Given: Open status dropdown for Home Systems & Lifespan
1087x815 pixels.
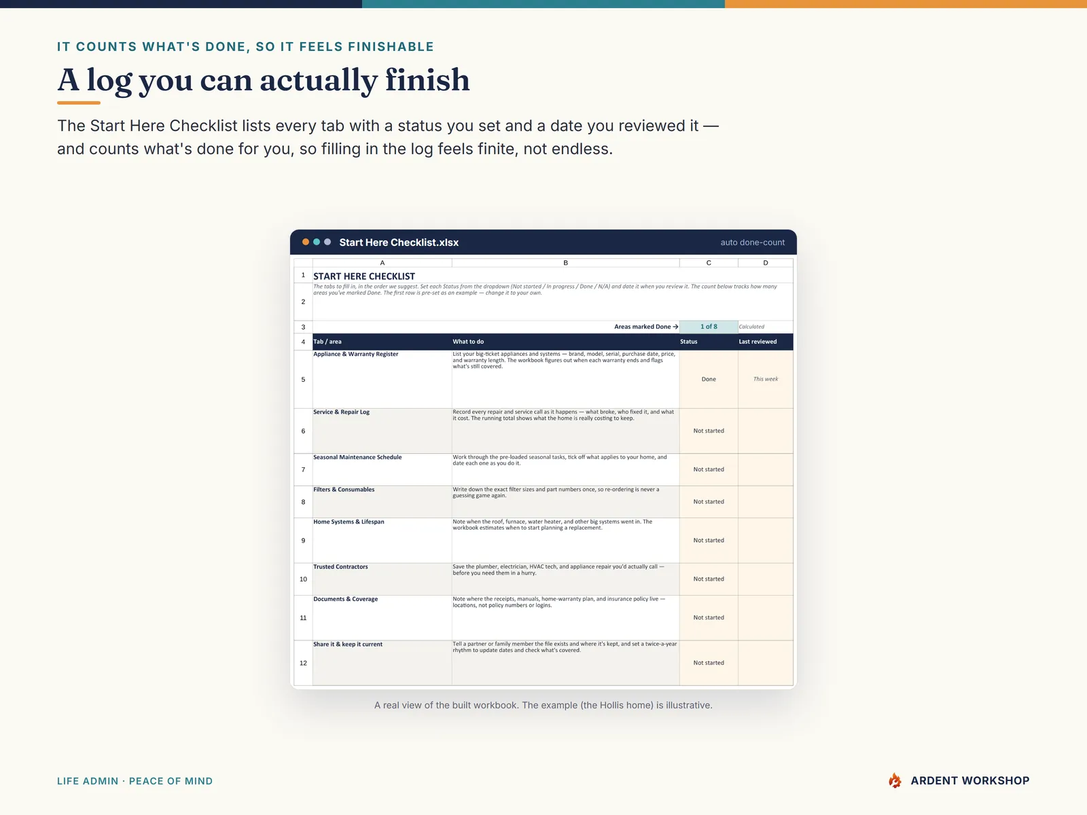Looking at the screenshot, I should pyautogui.click(x=709, y=541).
